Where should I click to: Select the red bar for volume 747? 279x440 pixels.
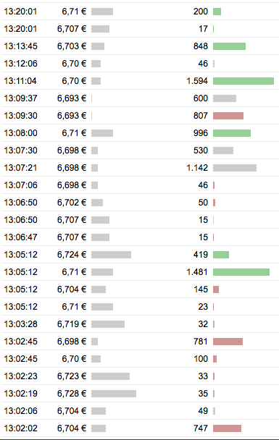click(227, 428)
